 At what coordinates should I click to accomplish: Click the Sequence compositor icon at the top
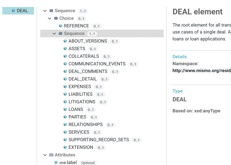pyautogui.click(x=51, y=11)
